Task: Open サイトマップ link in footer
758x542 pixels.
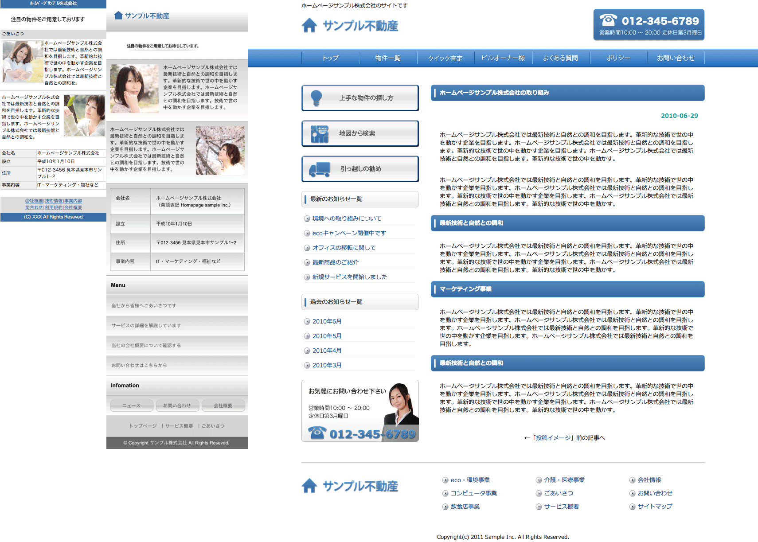Action: pyautogui.click(x=655, y=507)
